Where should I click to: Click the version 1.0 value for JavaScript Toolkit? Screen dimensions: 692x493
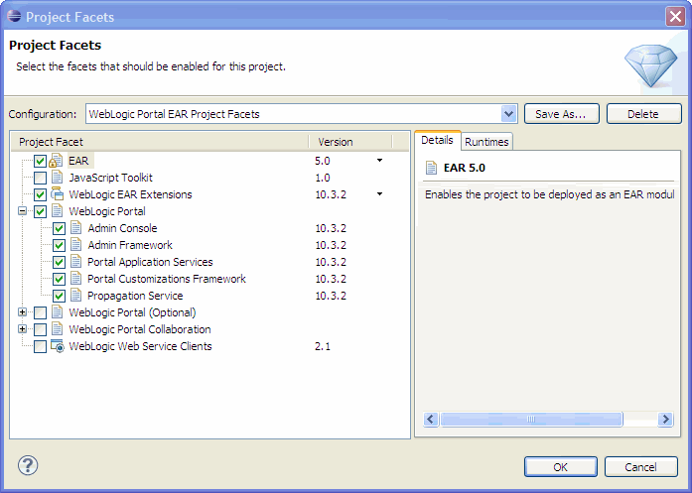pyautogui.click(x=323, y=178)
